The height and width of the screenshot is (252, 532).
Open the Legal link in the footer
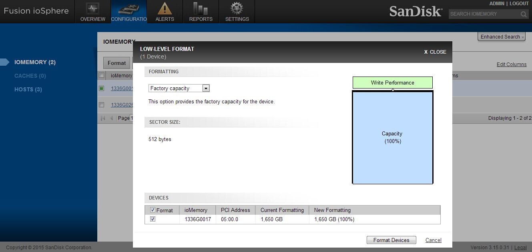click(x=520, y=248)
